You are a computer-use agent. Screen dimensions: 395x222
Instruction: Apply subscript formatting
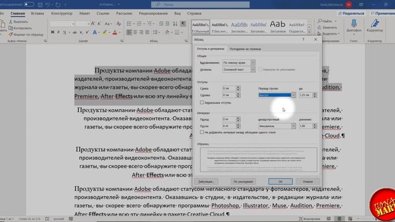(x=81, y=32)
